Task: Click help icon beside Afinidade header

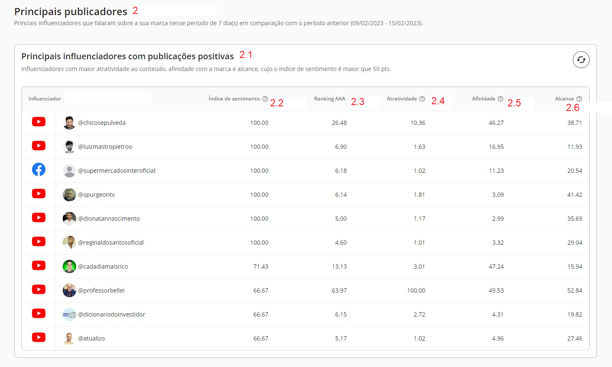Action: pos(500,99)
